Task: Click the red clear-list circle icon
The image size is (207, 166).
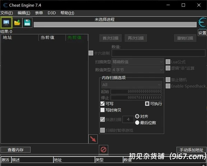Action: (103, 150)
